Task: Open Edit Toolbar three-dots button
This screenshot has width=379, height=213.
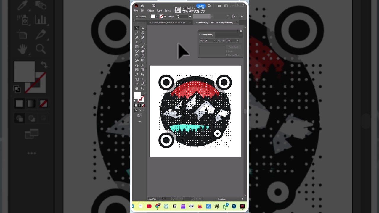Action: [139, 121]
